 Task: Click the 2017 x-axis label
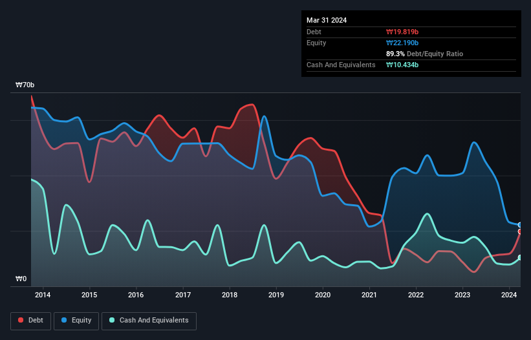[x=183, y=295]
